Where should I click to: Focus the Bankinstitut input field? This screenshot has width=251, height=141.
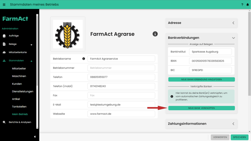click(211, 52)
